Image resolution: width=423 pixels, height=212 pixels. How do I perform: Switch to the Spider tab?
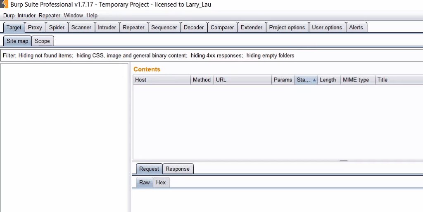pos(57,28)
